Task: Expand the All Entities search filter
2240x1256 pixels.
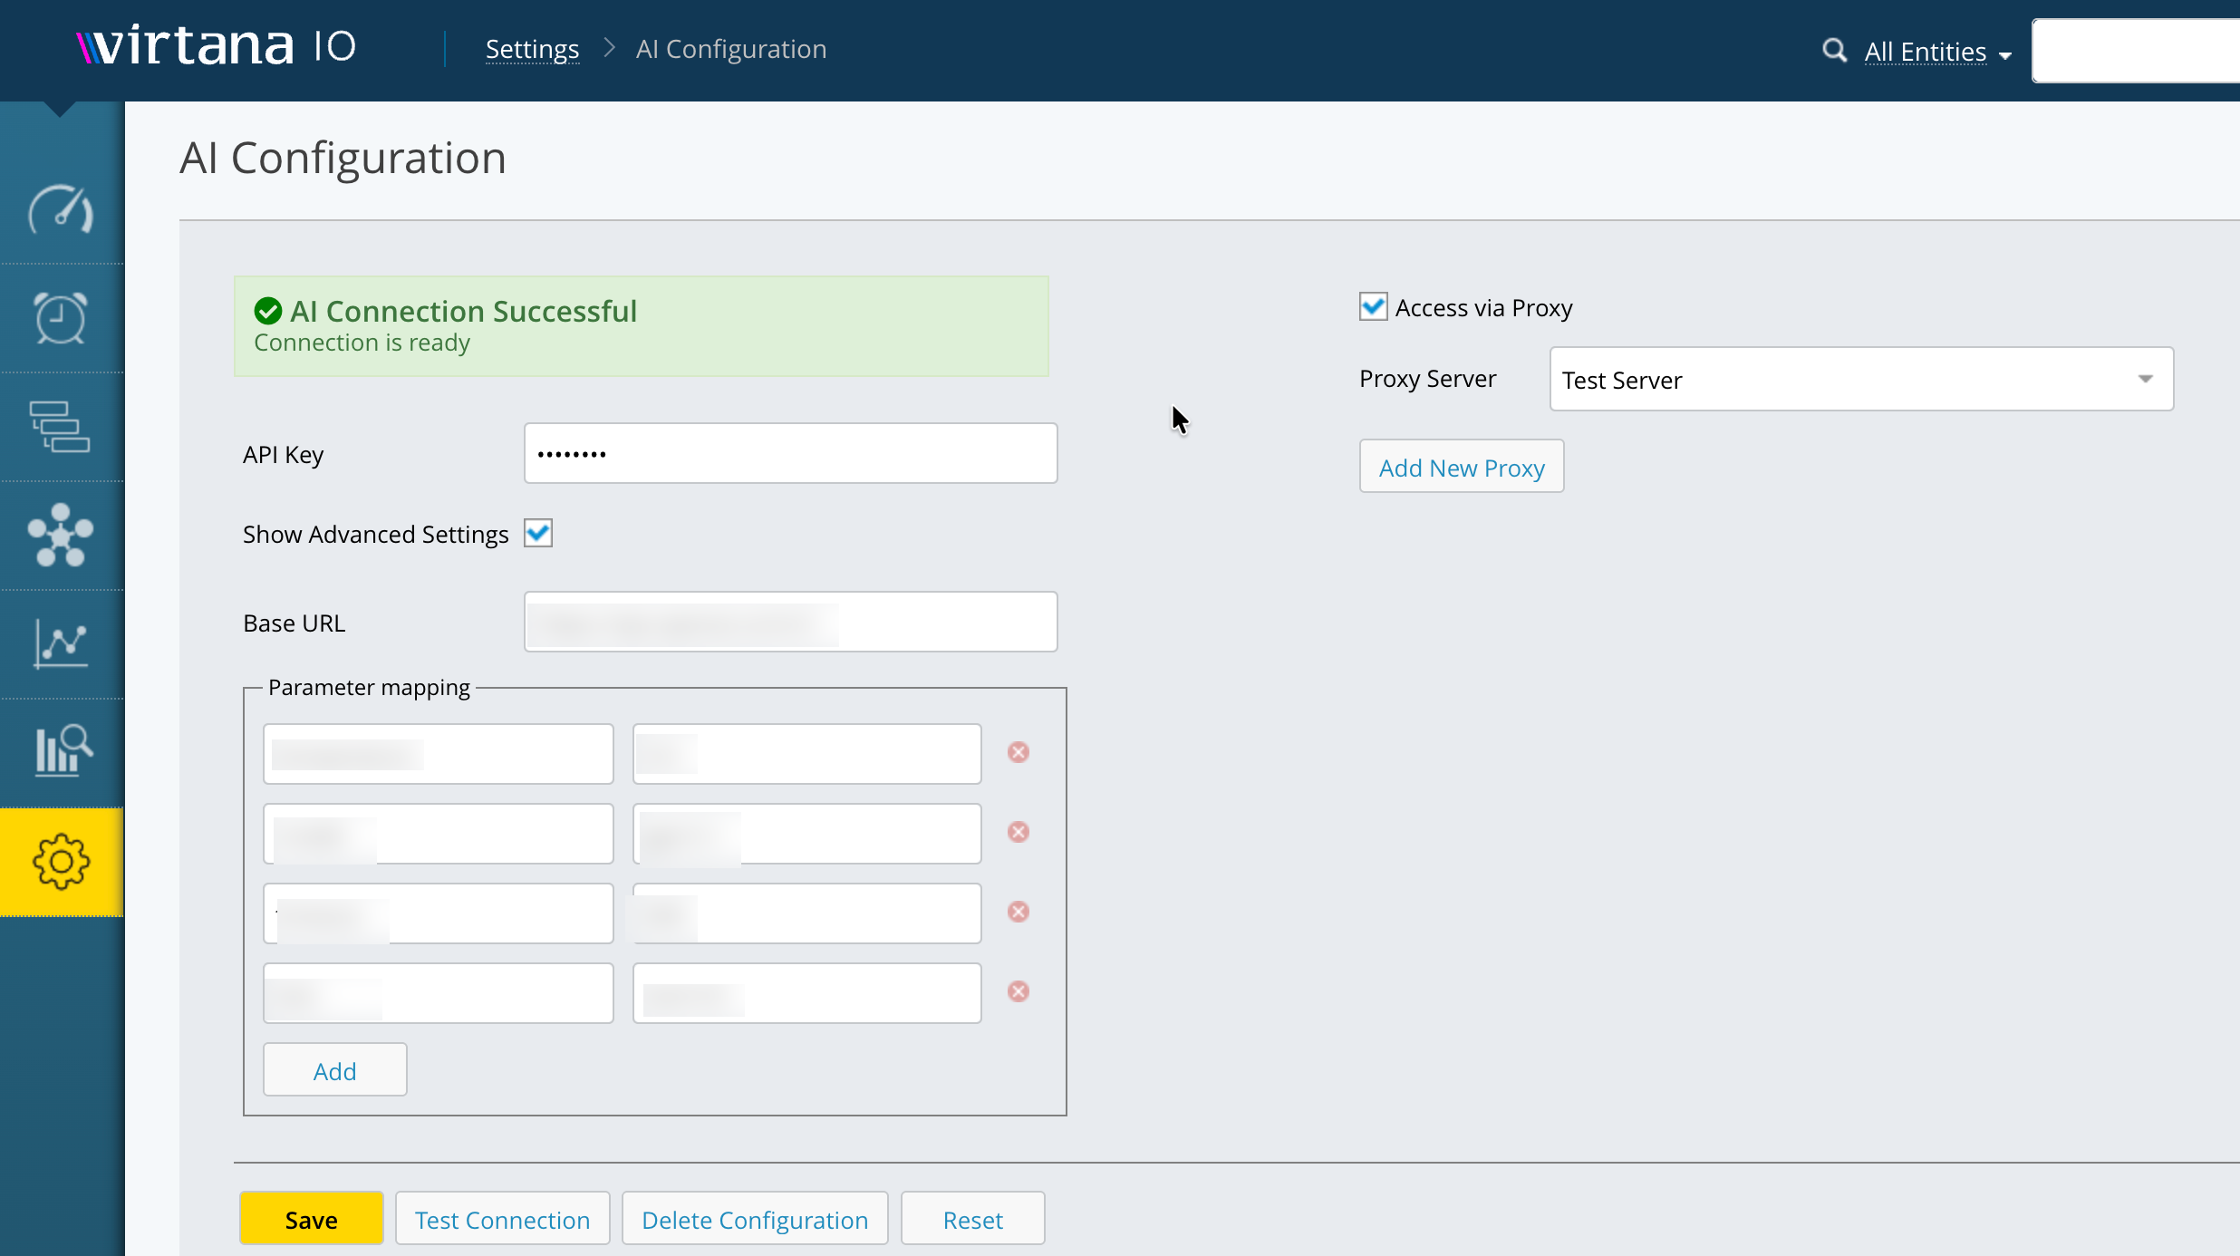Action: pos(1937,53)
